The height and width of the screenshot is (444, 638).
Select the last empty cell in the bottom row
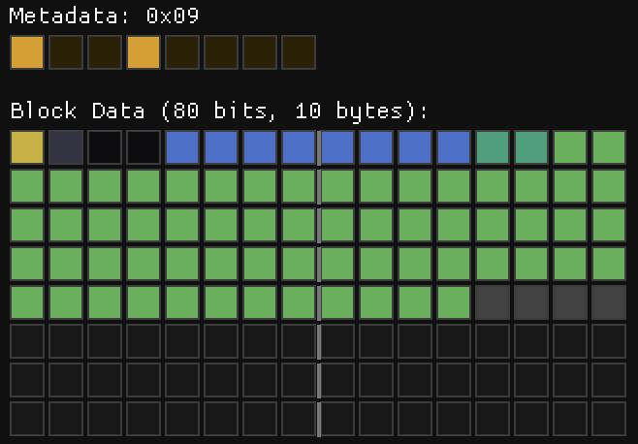coord(609,419)
